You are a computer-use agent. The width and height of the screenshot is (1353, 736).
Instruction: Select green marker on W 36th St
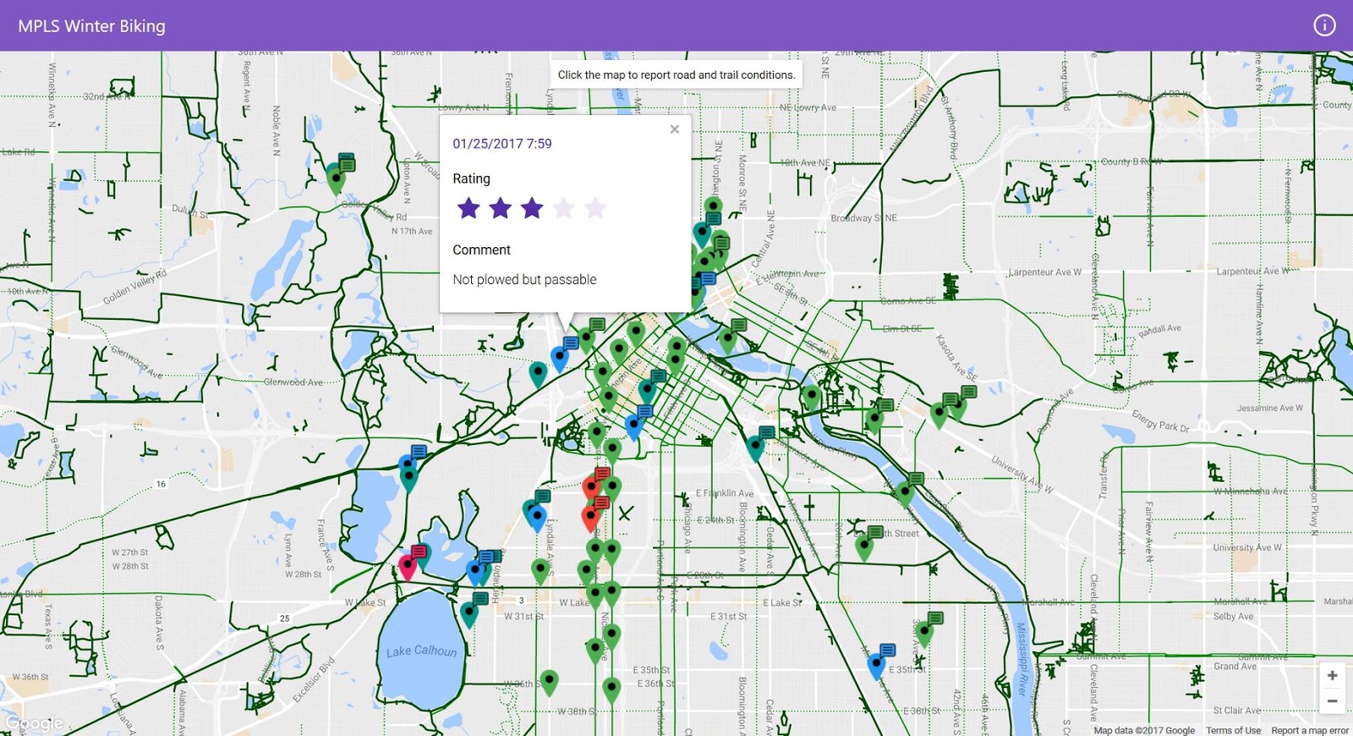tap(550, 683)
